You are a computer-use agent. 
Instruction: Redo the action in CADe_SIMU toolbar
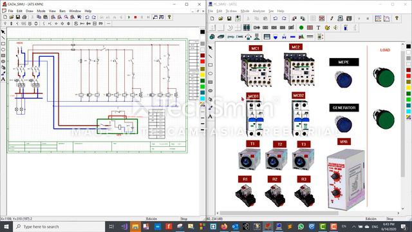pyautogui.click(x=93, y=17)
